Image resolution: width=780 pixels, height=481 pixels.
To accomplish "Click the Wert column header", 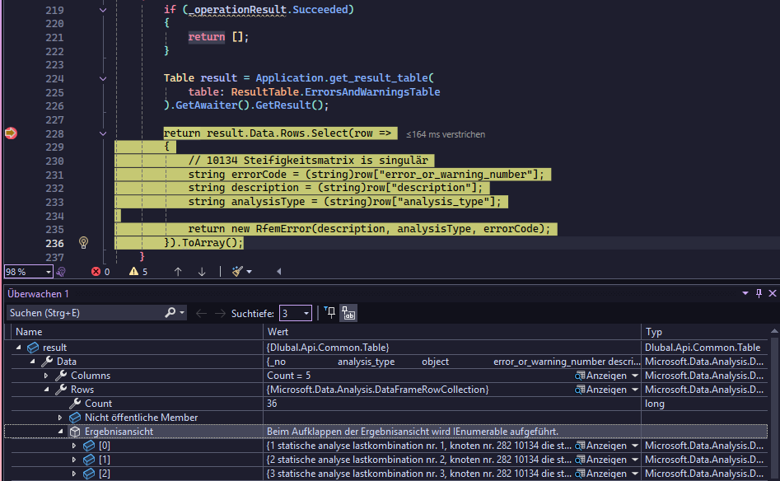I will point(278,332).
